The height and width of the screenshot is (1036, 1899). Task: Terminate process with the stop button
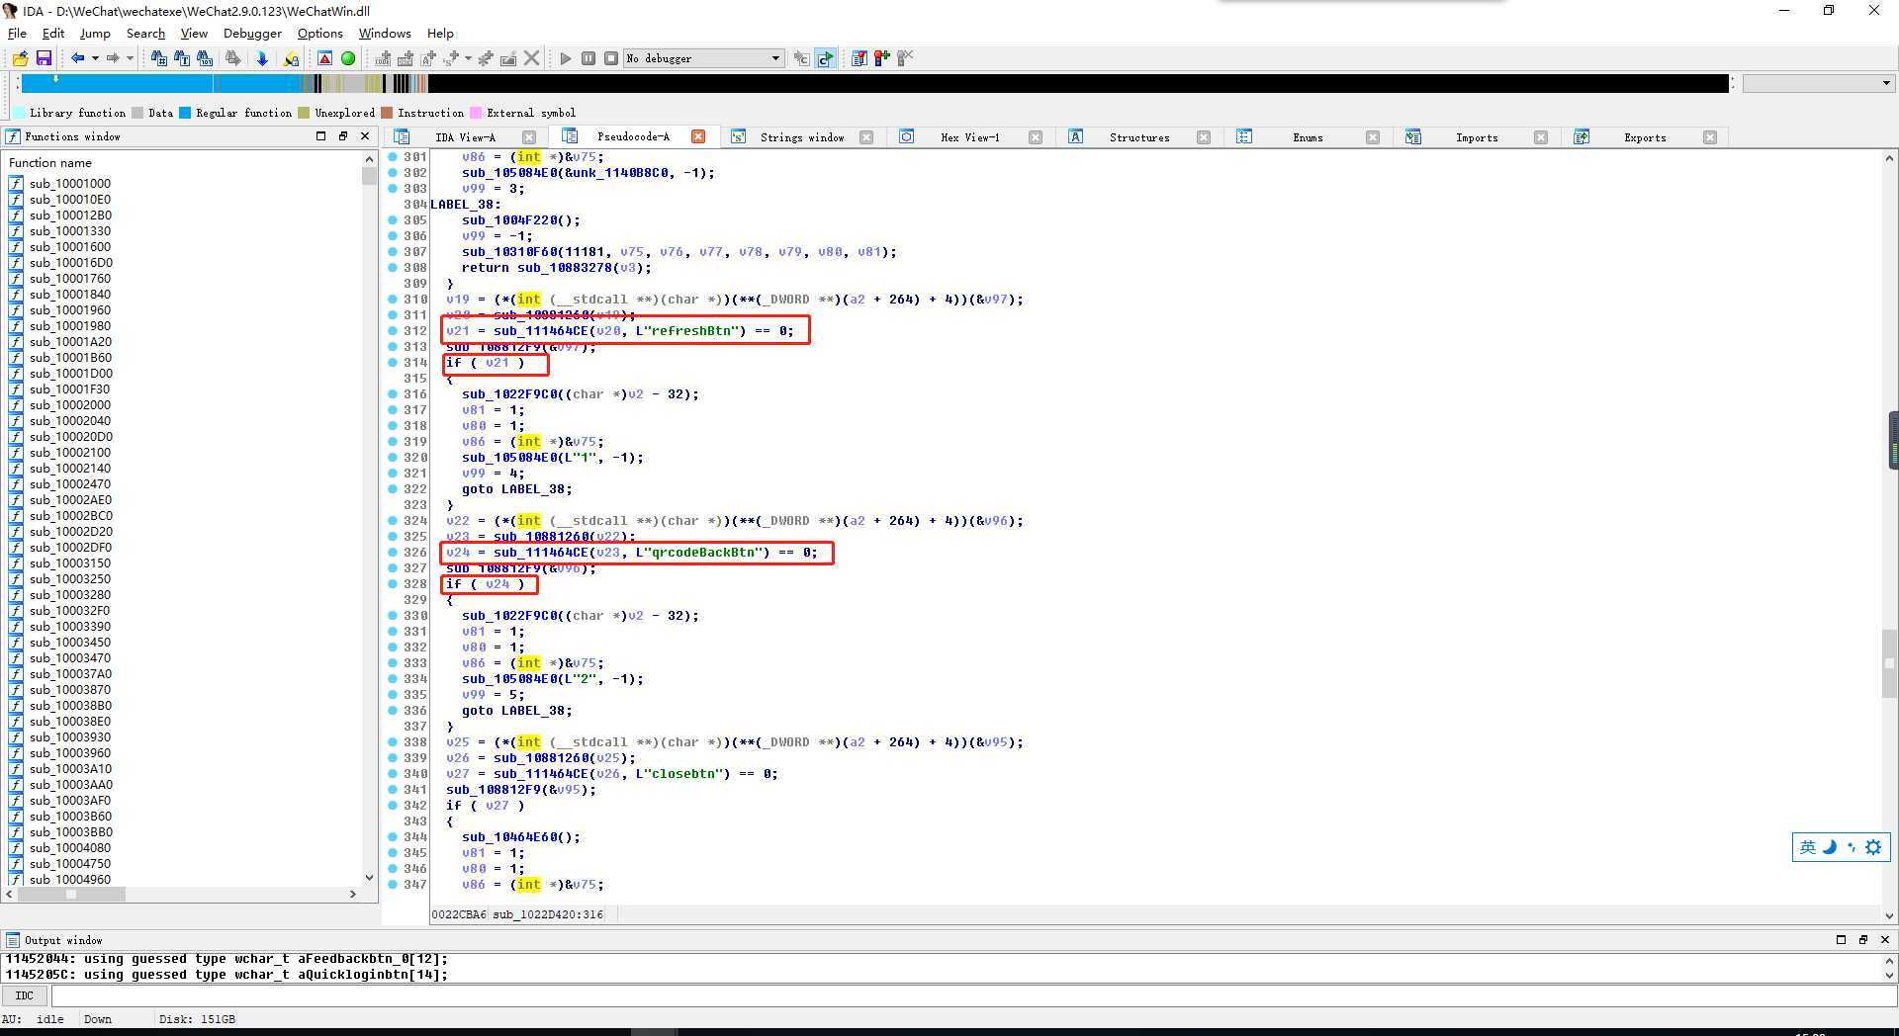(611, 58)
